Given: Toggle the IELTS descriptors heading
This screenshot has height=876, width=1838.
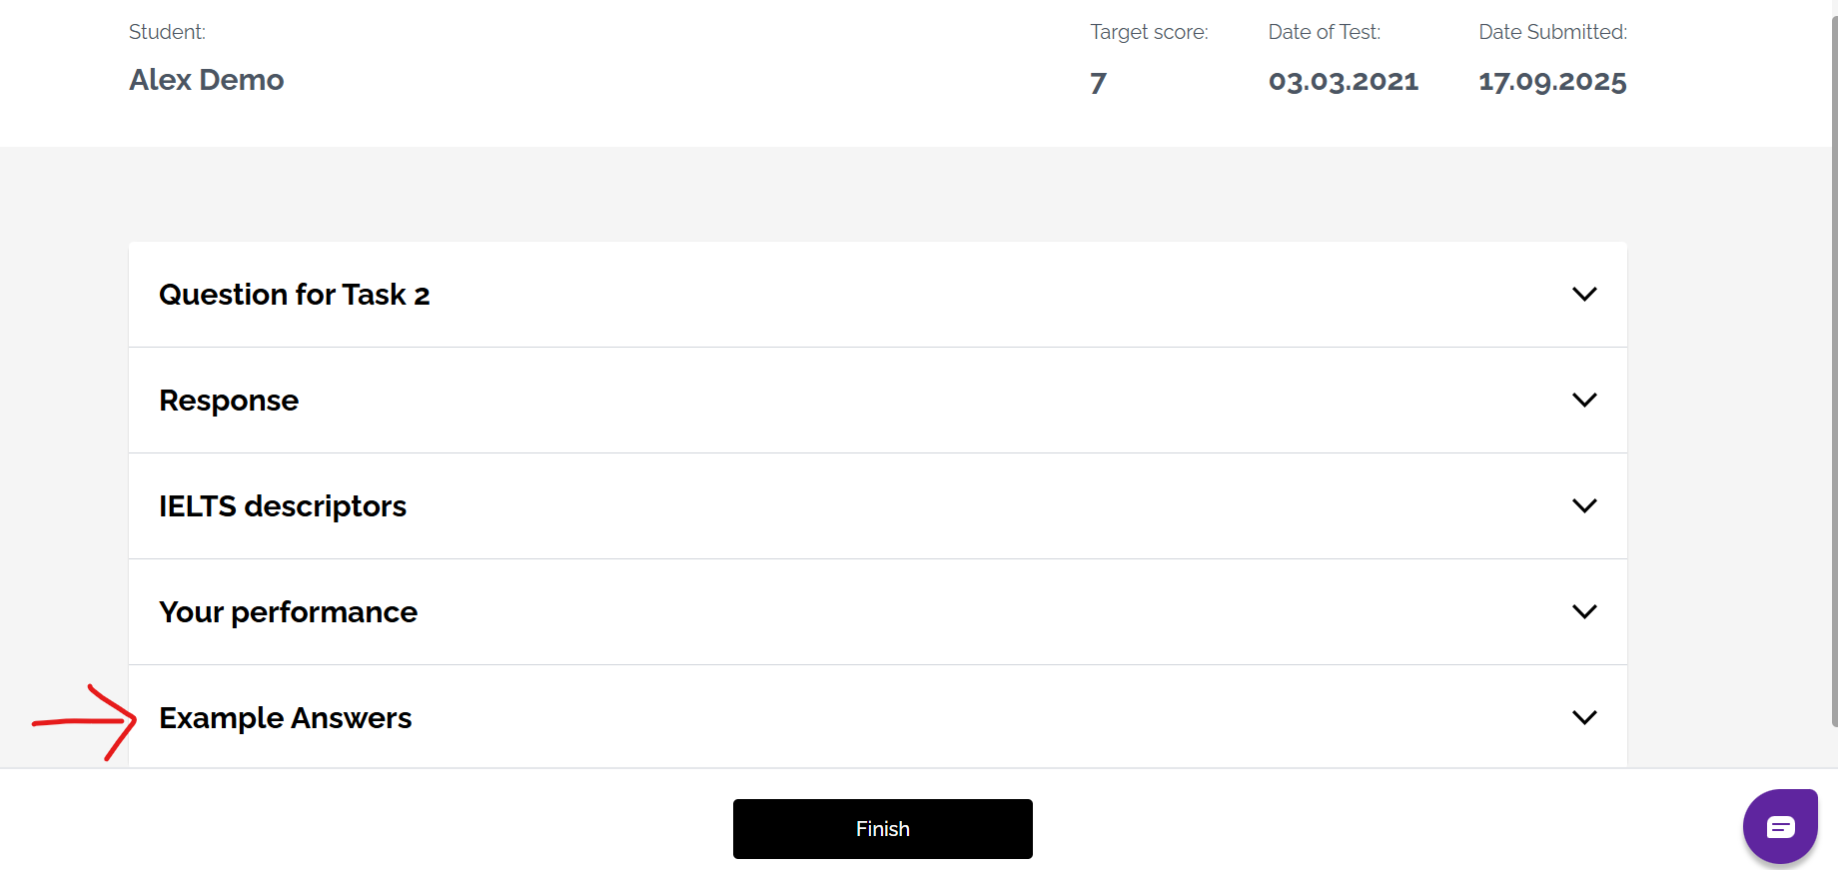Looking at the screenshot, I should (x=283, y=506).
